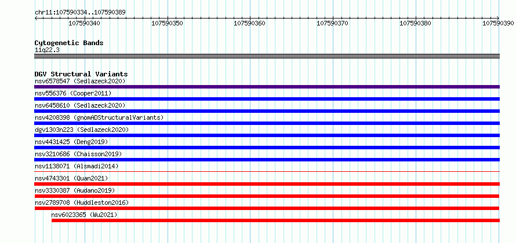Open the DGV Structural Variants track title
Viewport: 516px width, 243px height.
coord(81,74)
